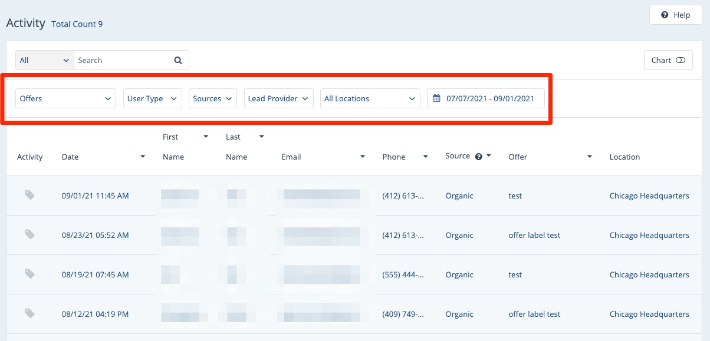Open the All search scope dropdown
Screen dimensions: 710x341
click(44, 60)
